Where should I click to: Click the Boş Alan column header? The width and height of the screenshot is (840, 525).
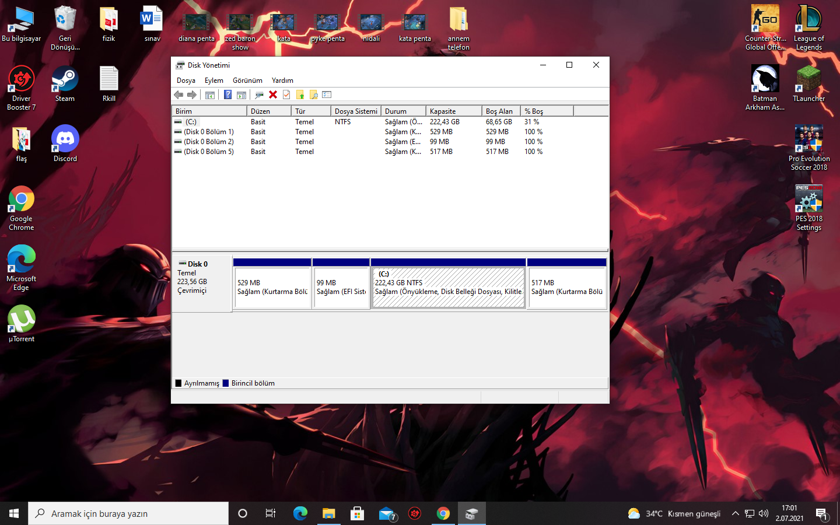501,111
